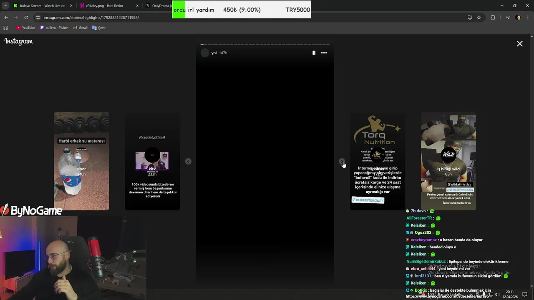The height and width of the screenshot is (300, 534).
Task: Open the Extensions puzzle icon
Action: point(493,17)
